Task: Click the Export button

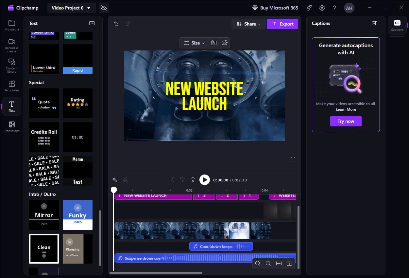Action: pos(282,24)
